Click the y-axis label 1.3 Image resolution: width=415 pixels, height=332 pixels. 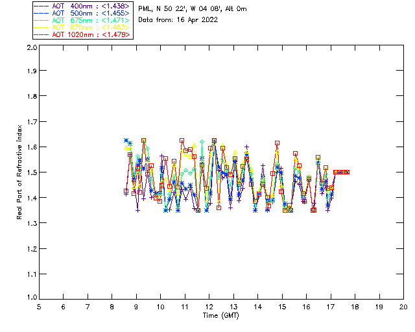32,223
